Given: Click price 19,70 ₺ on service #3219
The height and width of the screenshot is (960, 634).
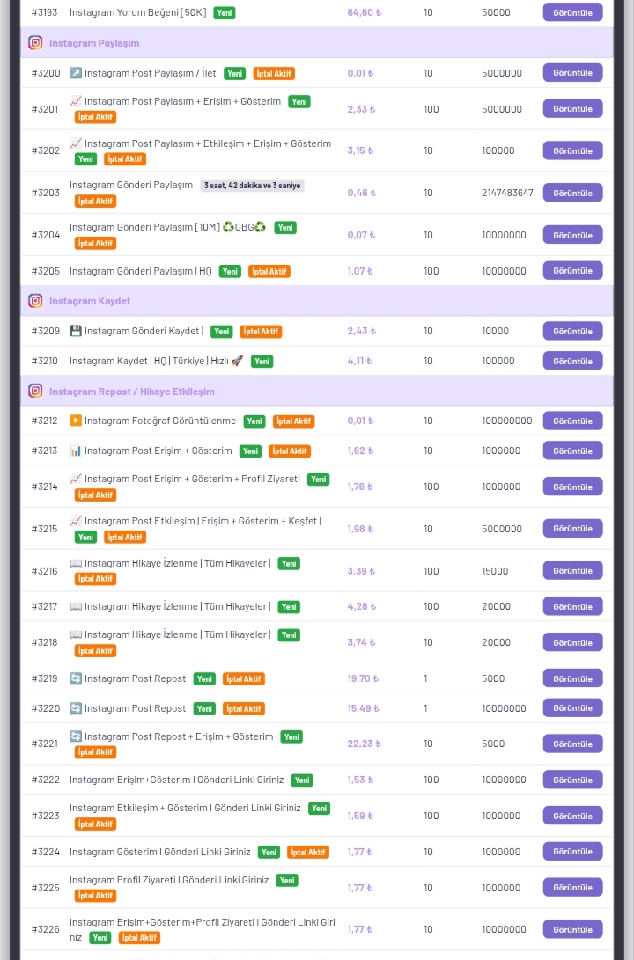Looking at the screenshot, I should point(364,678).
